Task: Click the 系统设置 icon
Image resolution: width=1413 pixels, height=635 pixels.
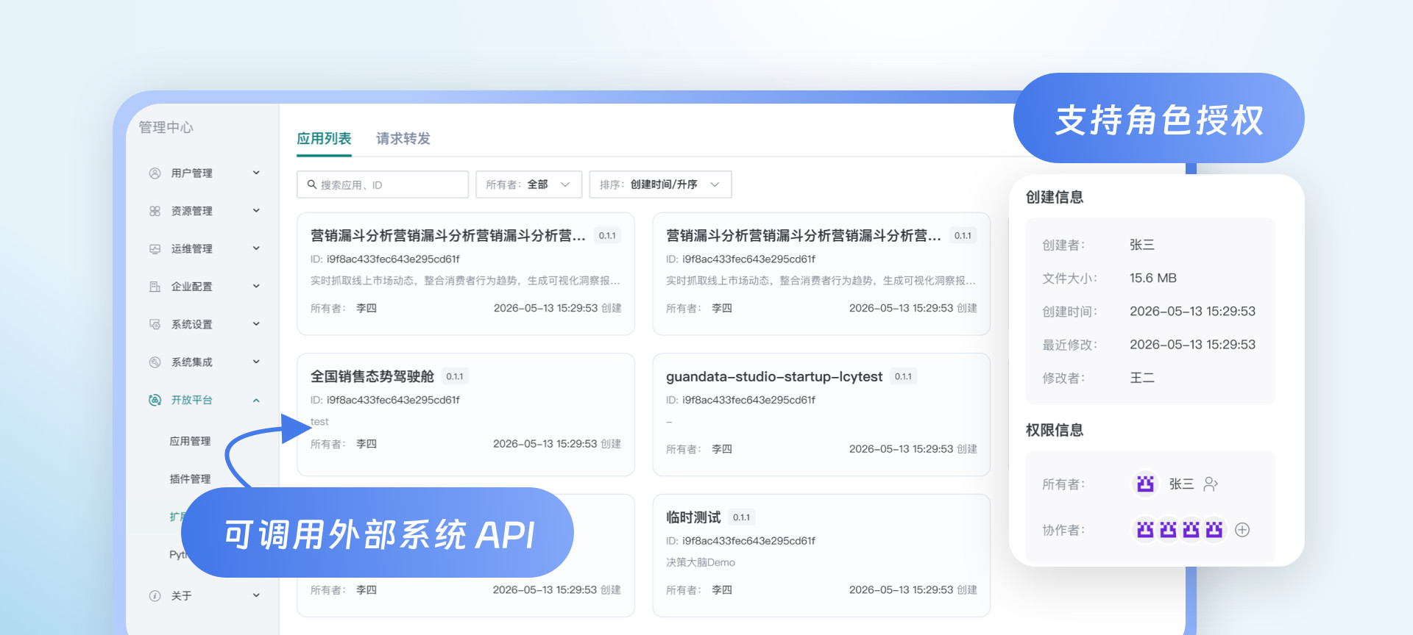Action: [155, 324]
